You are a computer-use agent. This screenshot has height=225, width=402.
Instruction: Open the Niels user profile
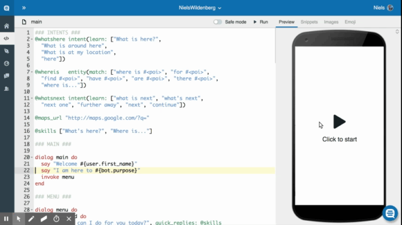click(x=383, y=8)
